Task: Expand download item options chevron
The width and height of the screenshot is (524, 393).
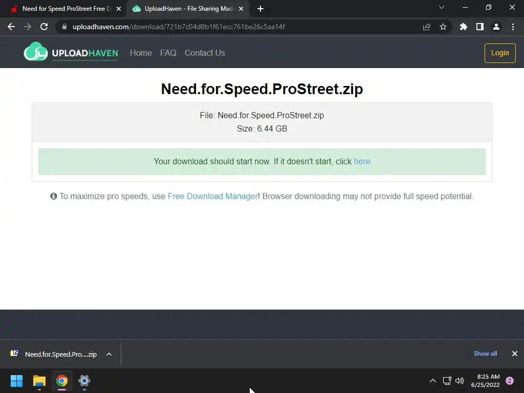Action: tap(109, 354)
